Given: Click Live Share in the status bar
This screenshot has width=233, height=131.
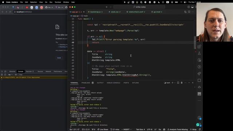Looking at the screenshot, I should click(x=103, y=130).
